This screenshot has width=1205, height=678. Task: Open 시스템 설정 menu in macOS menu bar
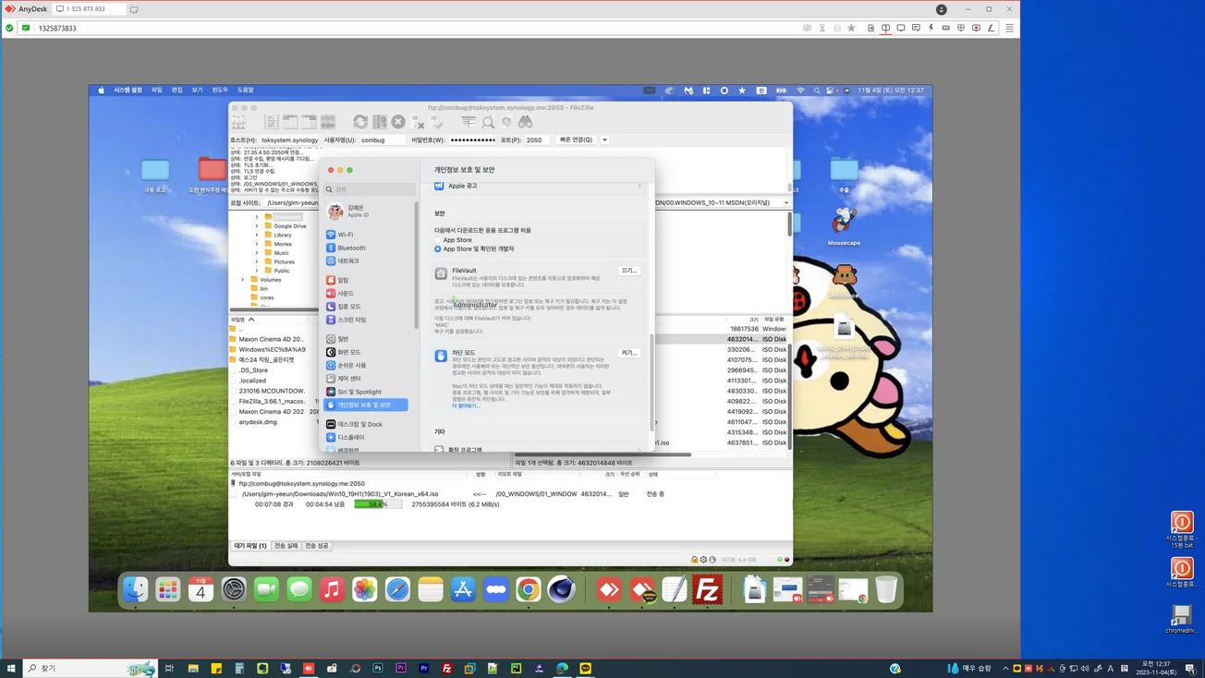point(128,90)
